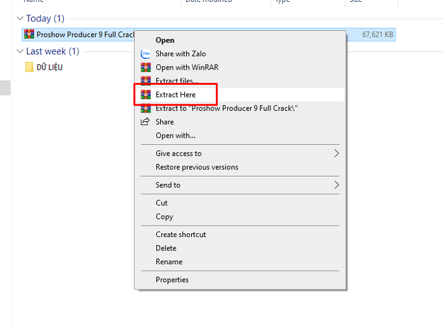The image size is (443, 325).
Task: Choose Copy from the context menu
Action: [x=240, y=217]
